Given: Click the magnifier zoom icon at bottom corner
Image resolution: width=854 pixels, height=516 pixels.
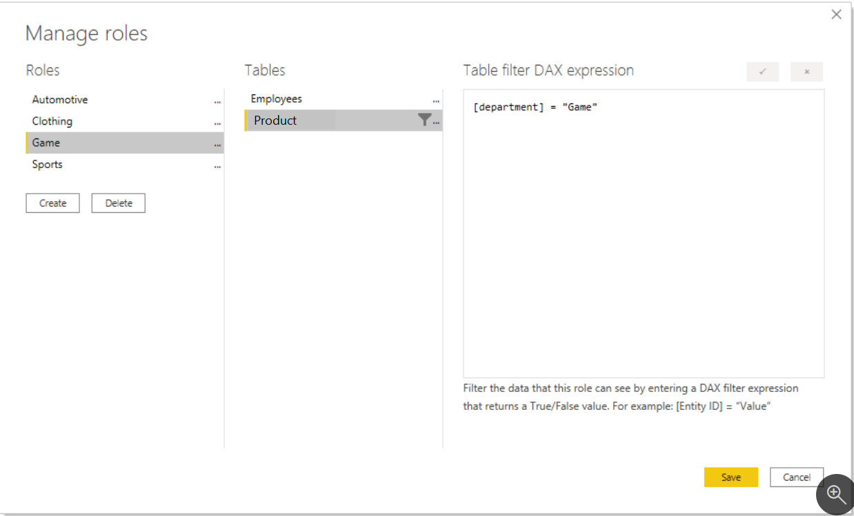Looking at the screenshot, I should point(836,494).
